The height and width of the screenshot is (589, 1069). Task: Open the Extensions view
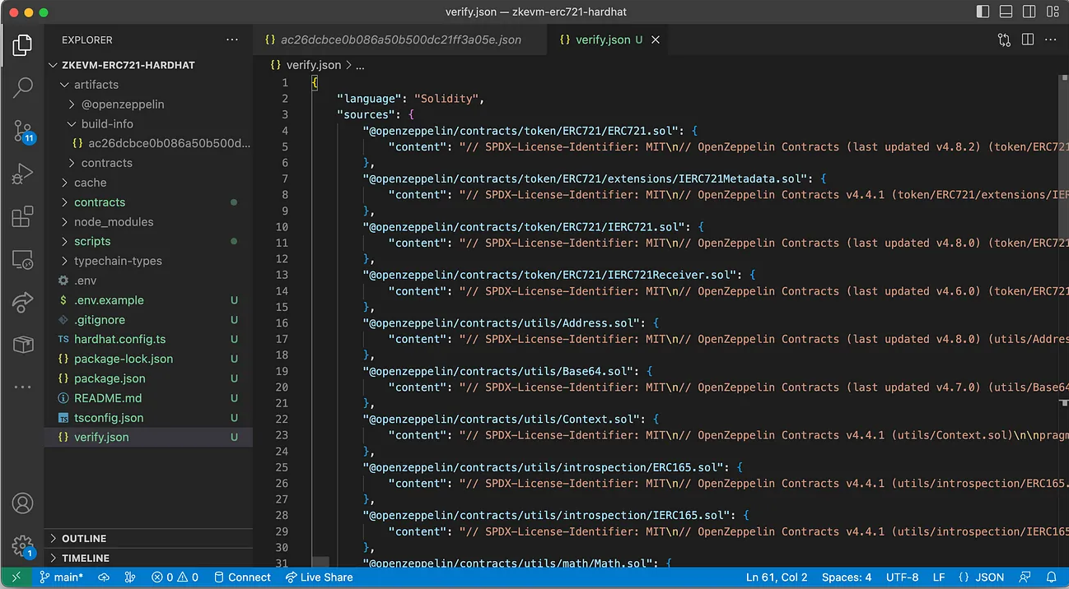click(23, 217)
